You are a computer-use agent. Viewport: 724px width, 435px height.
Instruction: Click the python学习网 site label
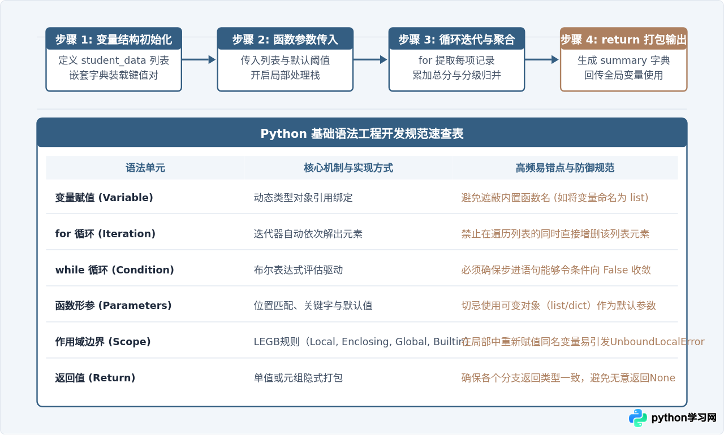(684, 418)
